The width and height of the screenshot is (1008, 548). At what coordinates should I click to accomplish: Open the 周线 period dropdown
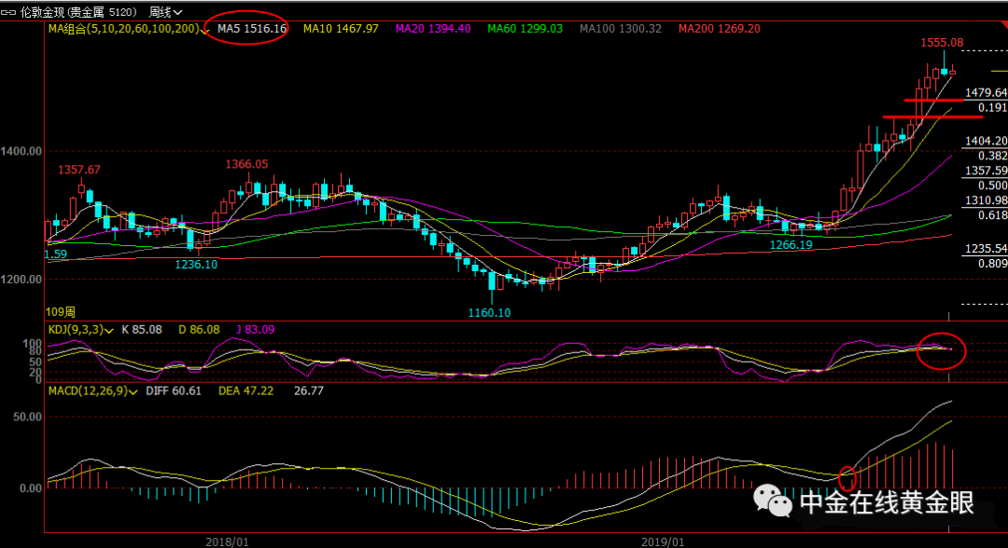tap(166, 12)
